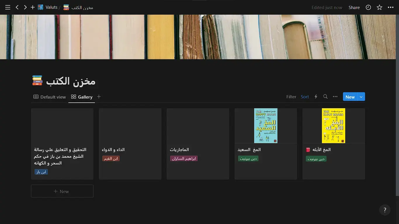The height and width of the screenshot is (224, 399).
Task: Star this page as a favorite
Action: 379,7
